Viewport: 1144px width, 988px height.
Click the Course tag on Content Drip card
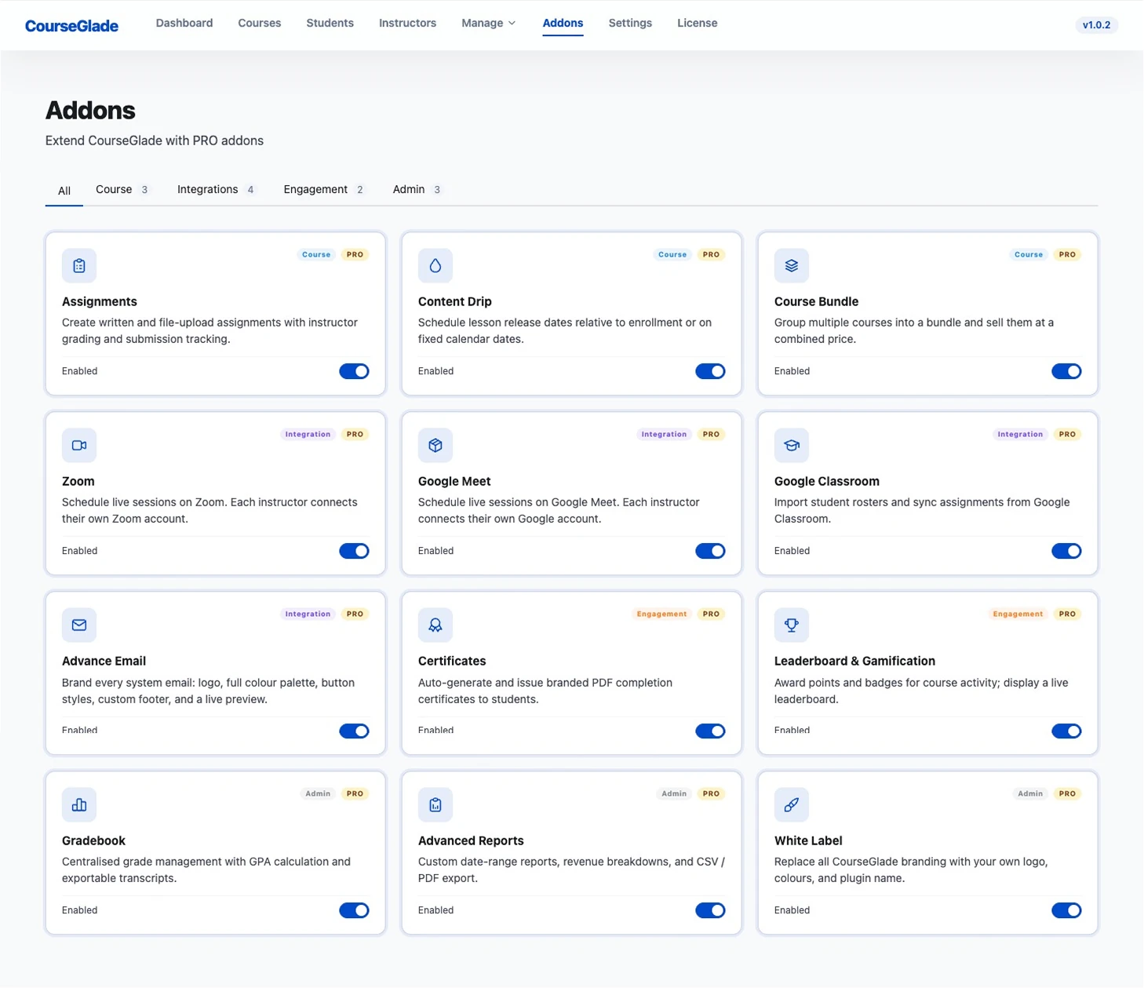pos(672,254)
